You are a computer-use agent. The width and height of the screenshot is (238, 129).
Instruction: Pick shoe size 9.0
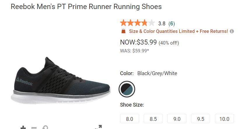click(177, 119)
